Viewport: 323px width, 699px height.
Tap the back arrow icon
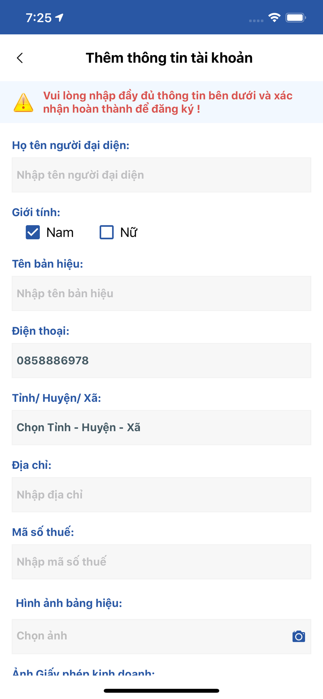pyautogui.click(x=20, y=58)
